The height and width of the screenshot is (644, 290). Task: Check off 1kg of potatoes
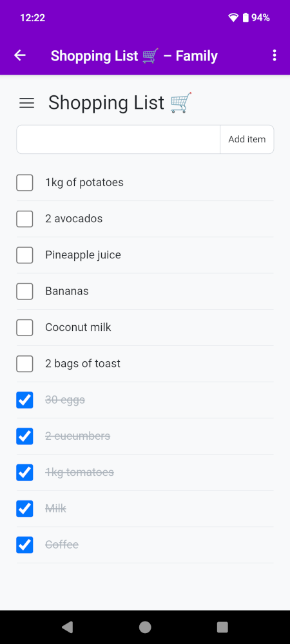24,183
